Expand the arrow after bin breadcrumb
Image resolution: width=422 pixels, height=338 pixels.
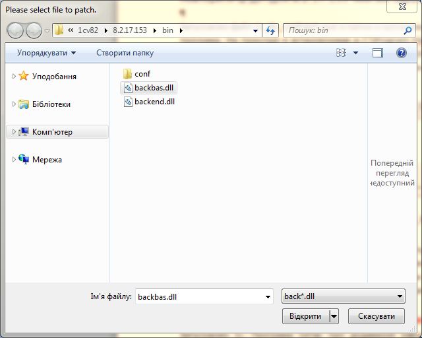pos(181,30)
